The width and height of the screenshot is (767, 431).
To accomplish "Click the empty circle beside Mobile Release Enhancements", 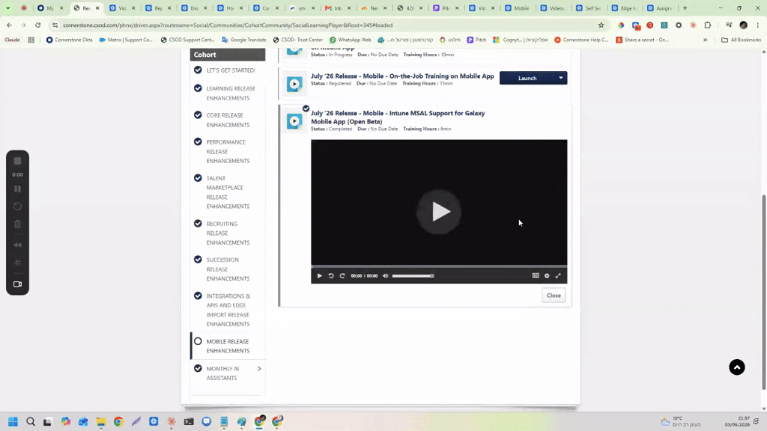I will pyautogui.click(x=198, y=341).
